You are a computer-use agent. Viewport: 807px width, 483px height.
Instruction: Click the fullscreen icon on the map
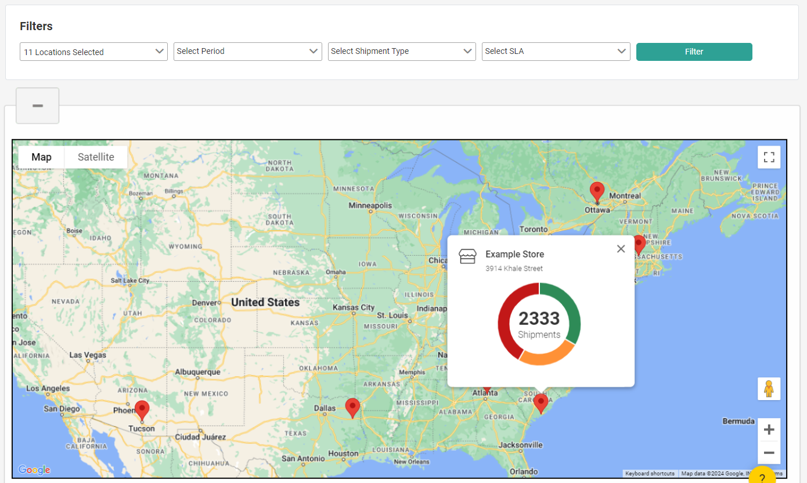pos(769,157)
